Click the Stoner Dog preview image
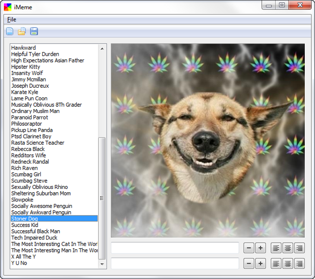This screenshot has height=279, width=315. pyautogui.click(x=208, y=141)
